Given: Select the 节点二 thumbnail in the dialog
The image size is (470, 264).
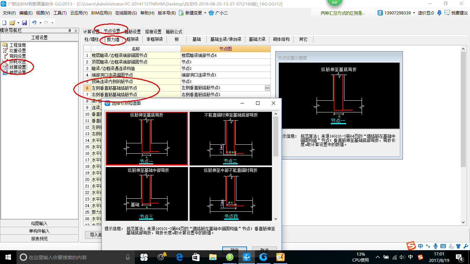Looking at the screenshot, I should pos(231,139).
